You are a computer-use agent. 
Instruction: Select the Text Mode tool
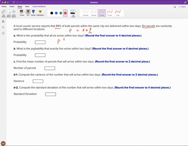tap(4, 13)
